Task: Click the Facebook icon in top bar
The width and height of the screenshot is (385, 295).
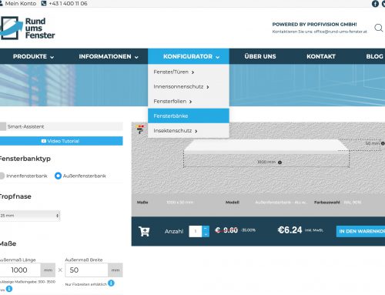Action: click(375, 4)
